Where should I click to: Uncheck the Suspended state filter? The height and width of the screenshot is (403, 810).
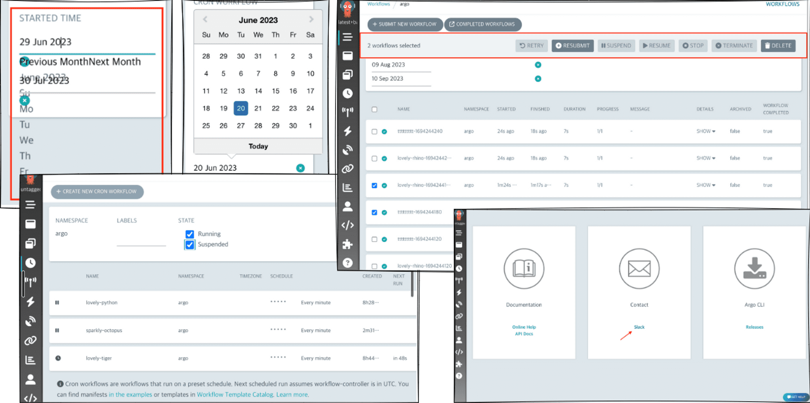pyautogui.click(x=190, y=245)
